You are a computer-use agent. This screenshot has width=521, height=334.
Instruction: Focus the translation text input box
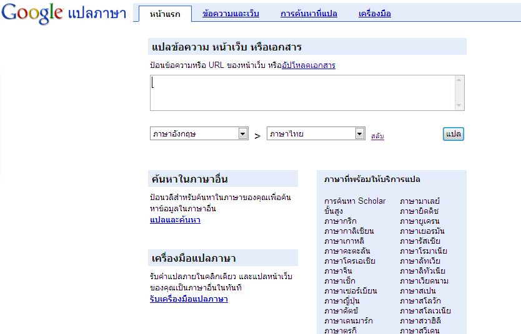point(302,93)
